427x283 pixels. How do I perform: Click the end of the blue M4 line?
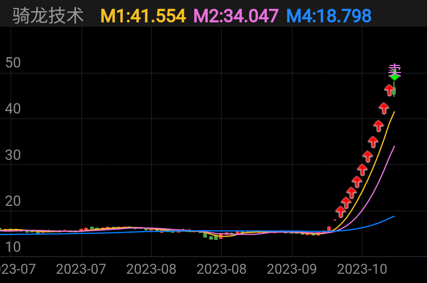[x=394, y=216]
